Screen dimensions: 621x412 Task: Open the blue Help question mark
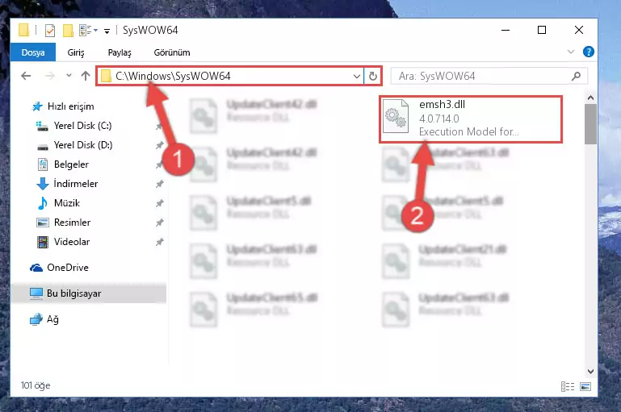[589, 52]
